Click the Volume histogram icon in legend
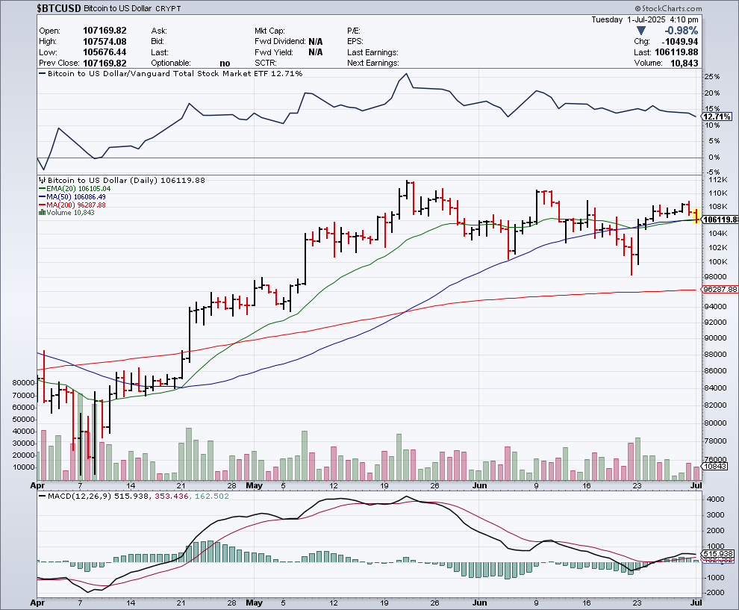Screen dimensions: 739x610 (x=42, y=213)
